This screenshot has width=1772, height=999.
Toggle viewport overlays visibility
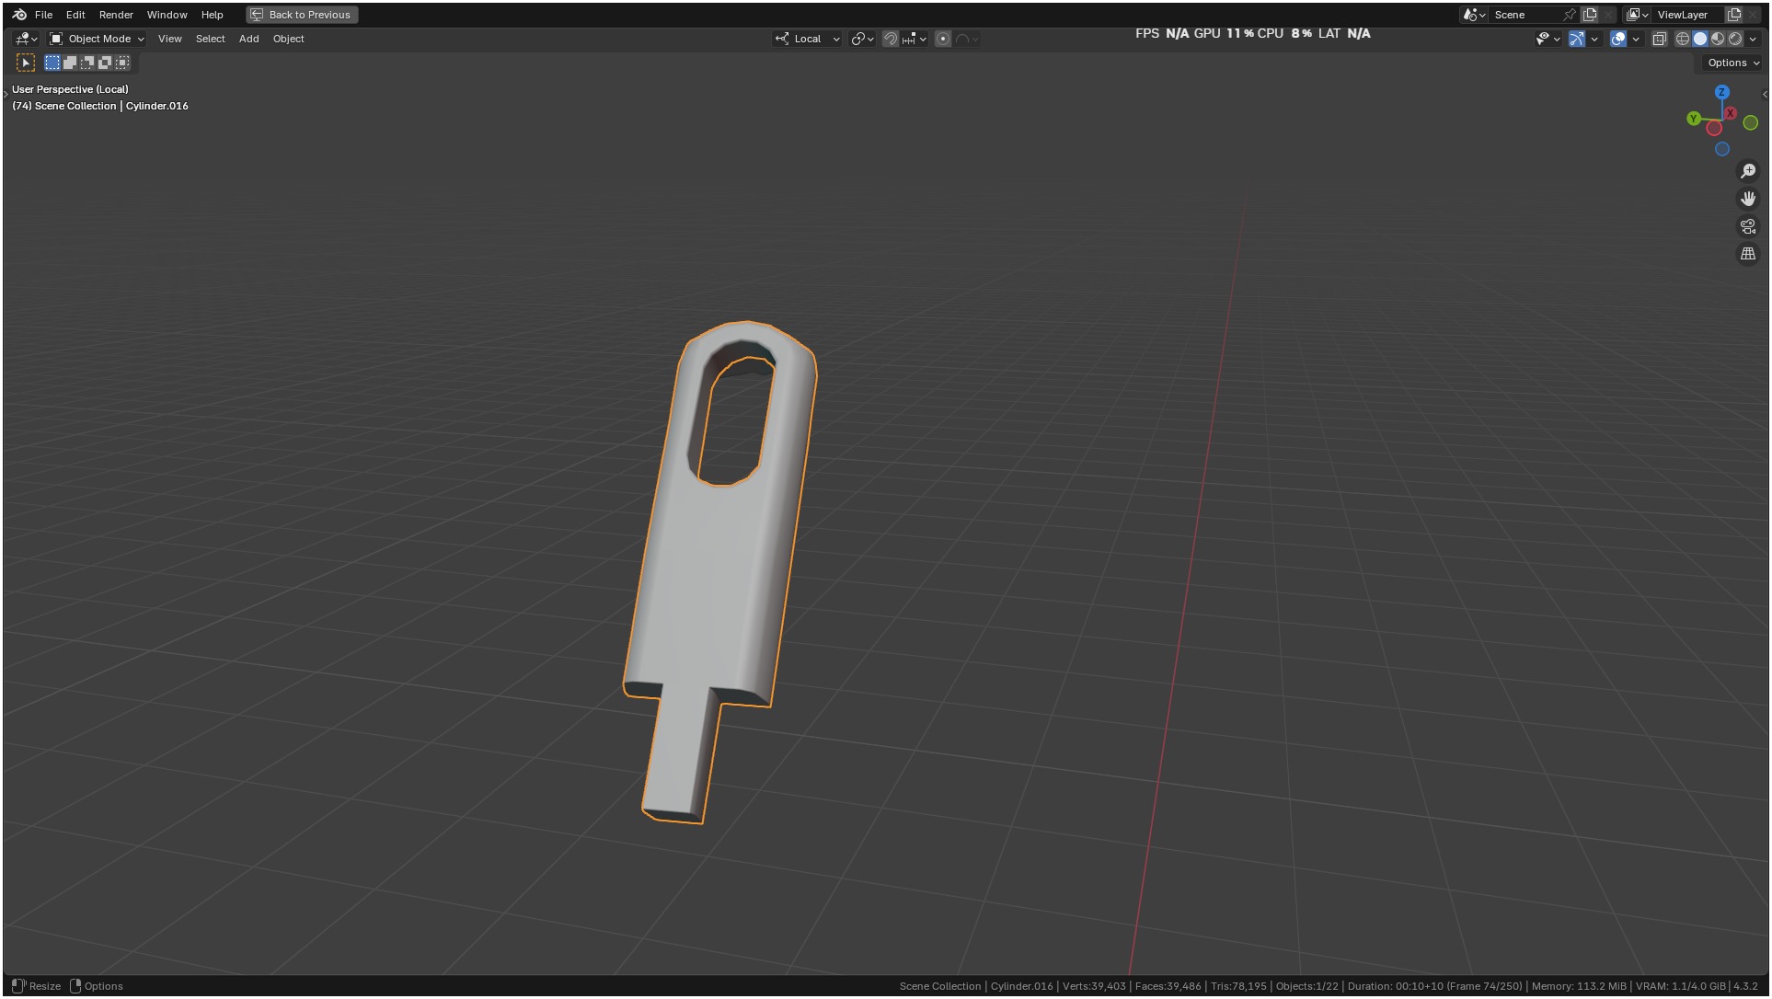point(1618,39)
